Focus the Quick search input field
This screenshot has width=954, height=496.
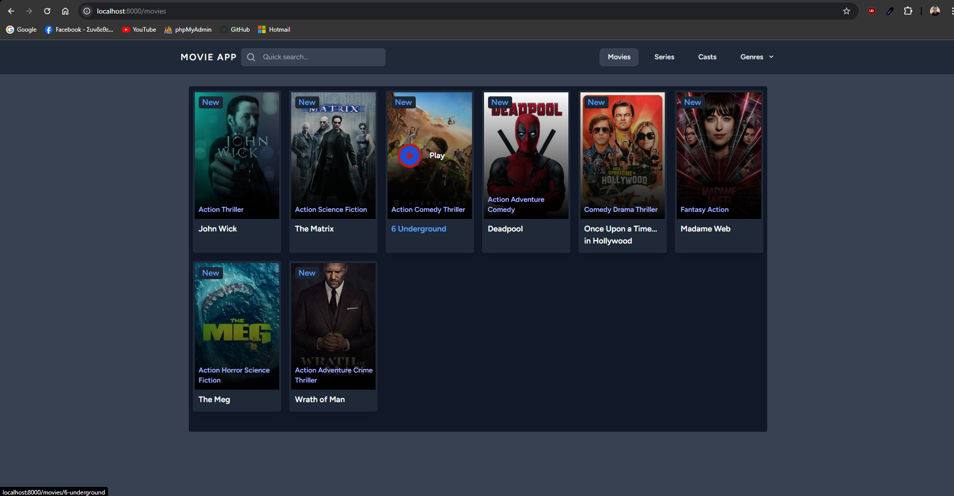(x=313, y=57)
